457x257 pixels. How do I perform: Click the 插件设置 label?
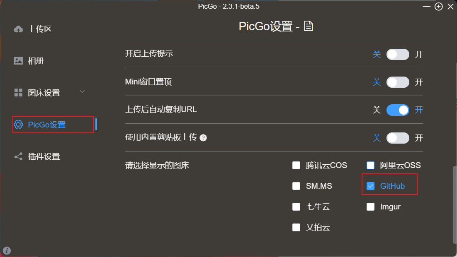(x=44, y=156)
